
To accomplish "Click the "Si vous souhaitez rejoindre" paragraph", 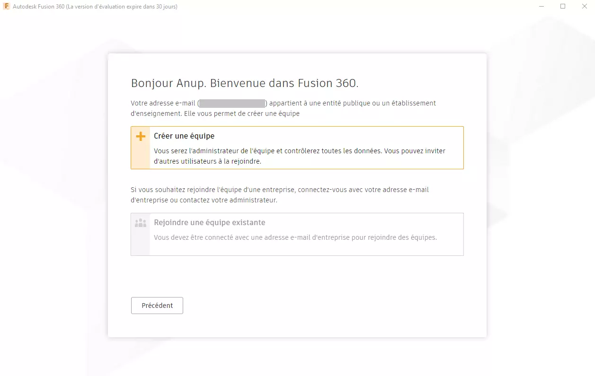I will [279, 195].
